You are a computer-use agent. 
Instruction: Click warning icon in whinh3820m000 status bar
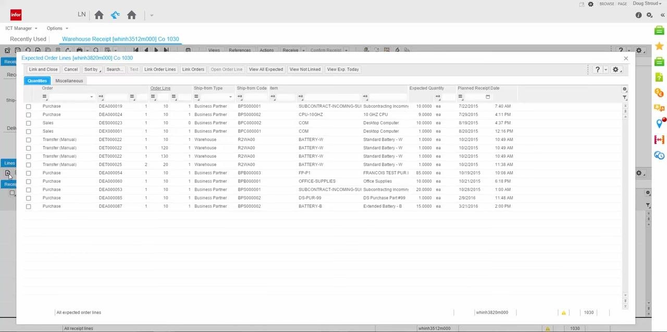point(563,313)
